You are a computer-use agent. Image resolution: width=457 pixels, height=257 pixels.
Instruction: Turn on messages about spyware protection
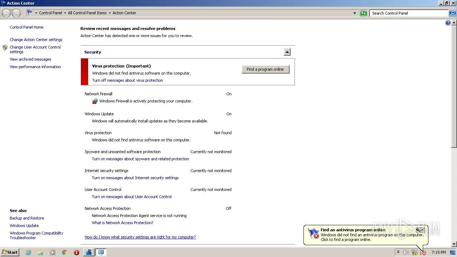coord(140,159)
